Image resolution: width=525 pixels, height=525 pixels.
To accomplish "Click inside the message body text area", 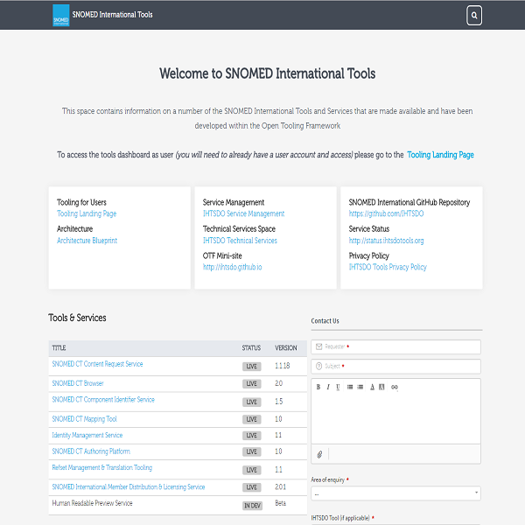I will tap(395, 418).
